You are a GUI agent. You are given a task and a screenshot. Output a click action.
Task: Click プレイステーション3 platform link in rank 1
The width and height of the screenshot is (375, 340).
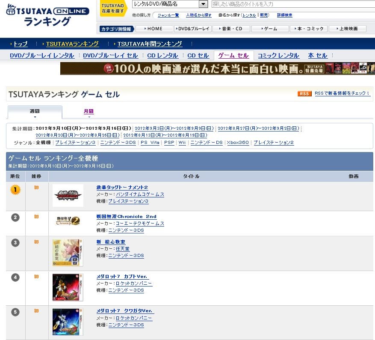click(128, 201)
